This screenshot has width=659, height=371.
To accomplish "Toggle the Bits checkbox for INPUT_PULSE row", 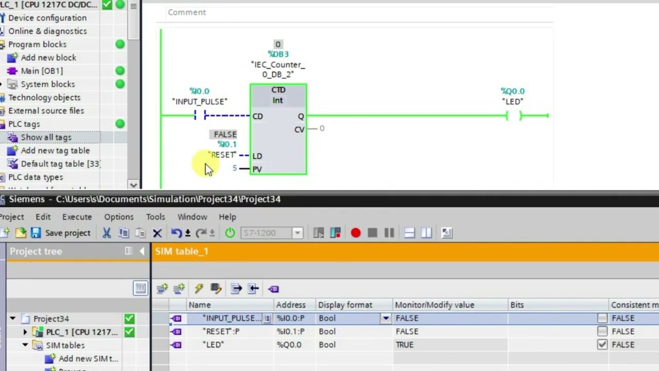I will 602,318.
